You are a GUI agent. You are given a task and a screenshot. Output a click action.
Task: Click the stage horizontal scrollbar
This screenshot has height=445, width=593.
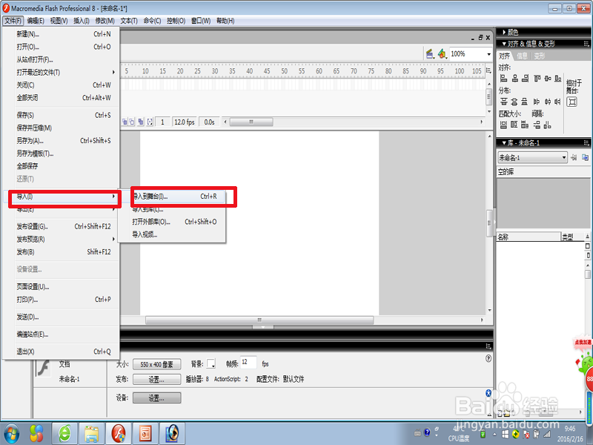(259, 320)
